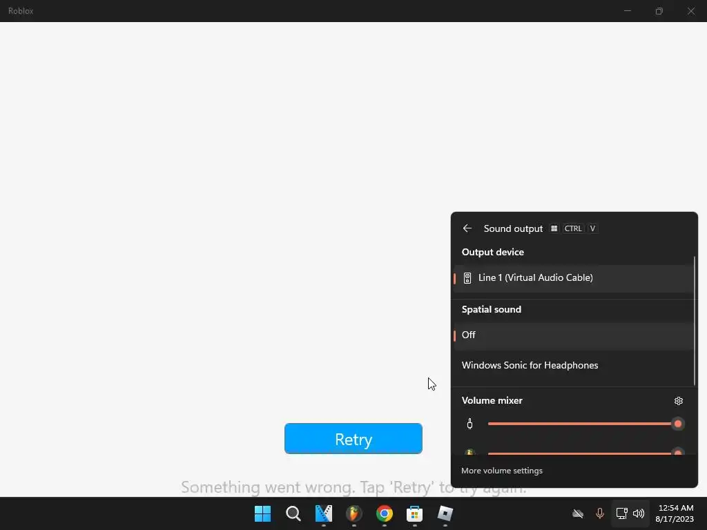Click the "Spatial sound" heading text
The image size is (707, 530).
[x=492, y=310]
